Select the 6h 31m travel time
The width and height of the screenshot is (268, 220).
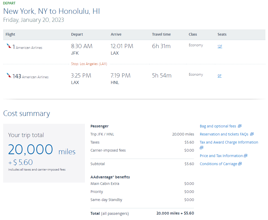point(161,46)
